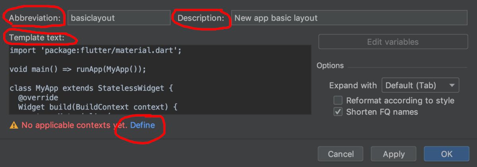Click the 'class MyApp extends StatelessWidget' line
The width and height of the screenshot is (477, 167).
click(91, 88)
